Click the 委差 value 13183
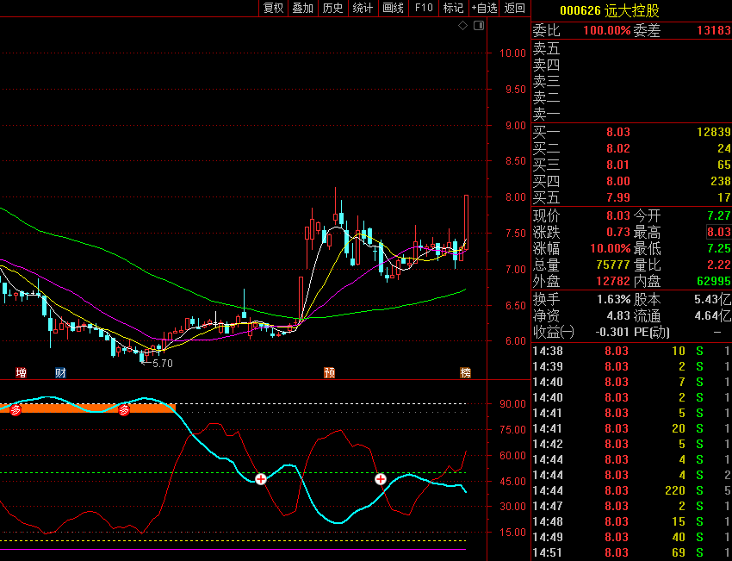The width and height of the screenshot is (732, 561). tap(714, 31)
